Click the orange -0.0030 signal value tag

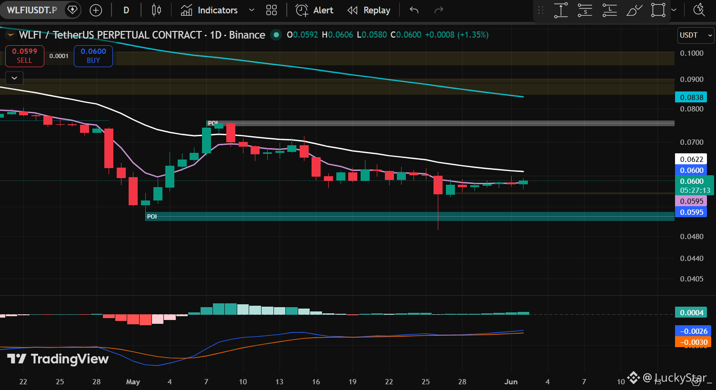(693, 342)
